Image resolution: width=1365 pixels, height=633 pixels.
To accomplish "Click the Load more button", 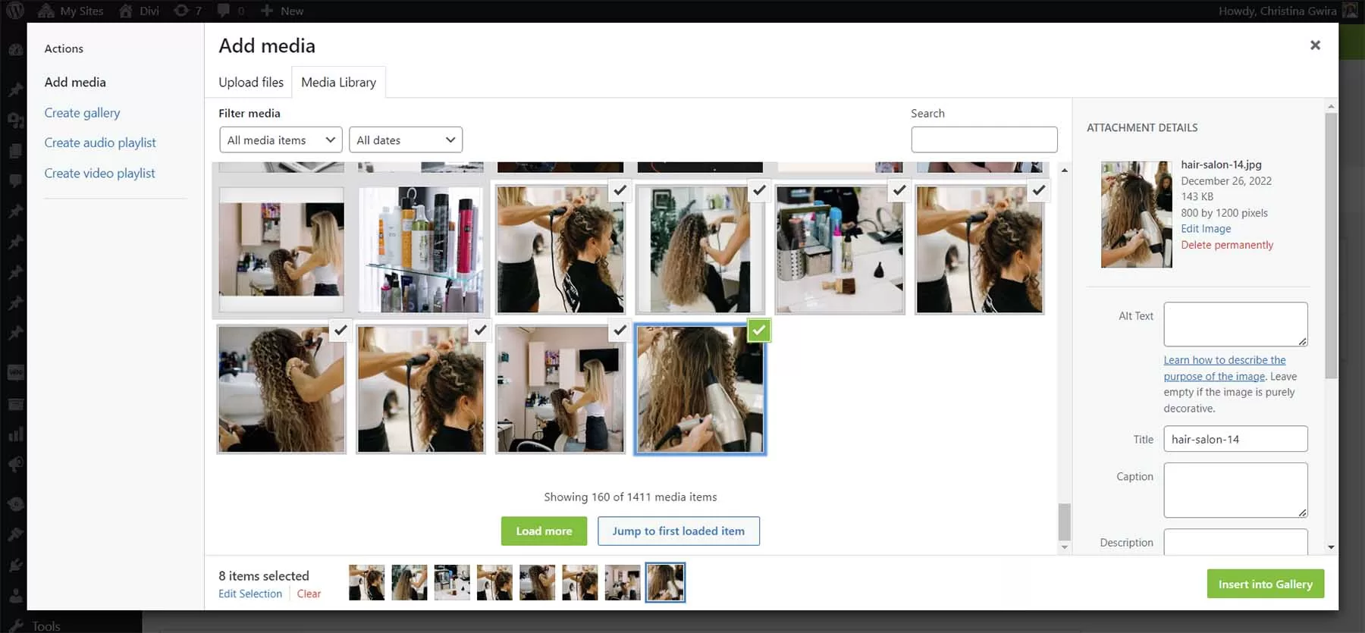I will 544,531.
